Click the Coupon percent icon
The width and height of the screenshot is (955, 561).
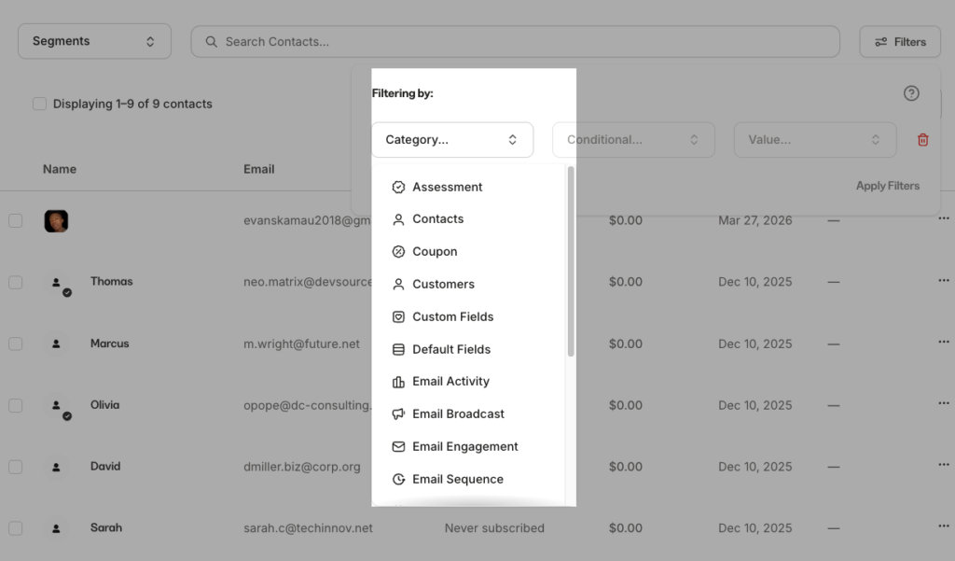tap(398, 252)
